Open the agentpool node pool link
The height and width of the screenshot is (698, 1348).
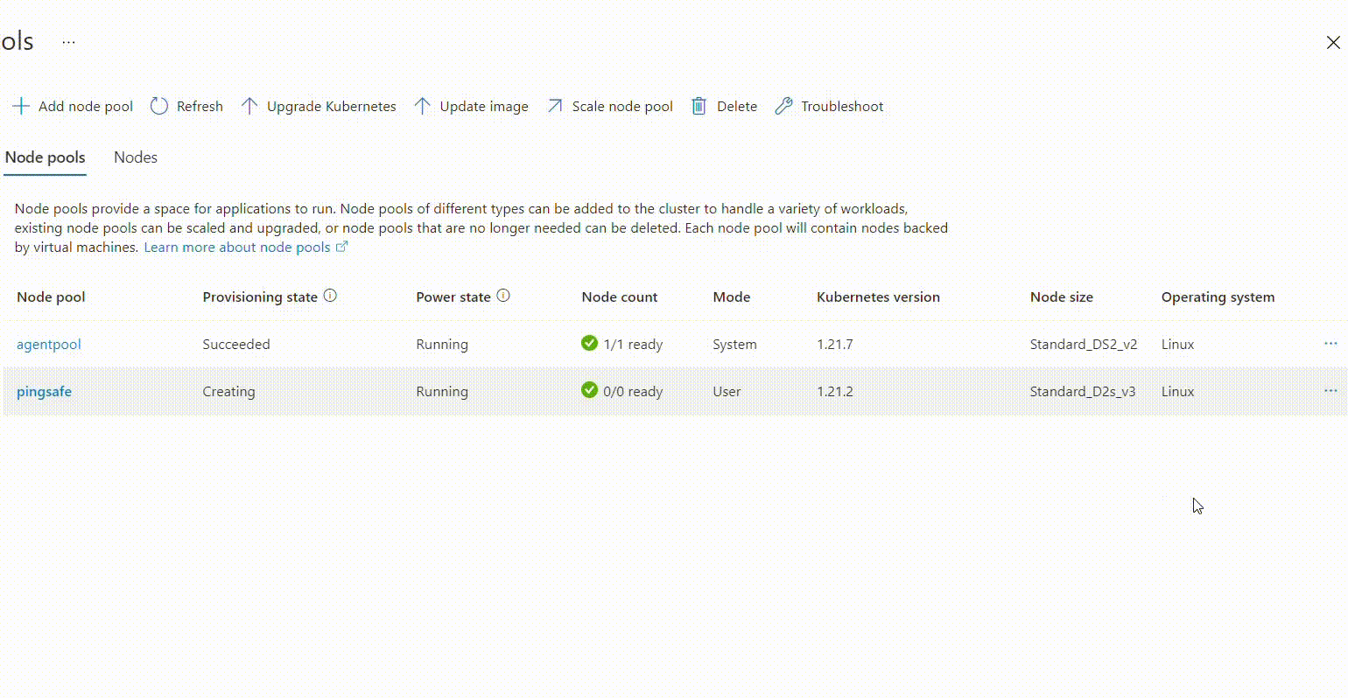pos(49,345)
